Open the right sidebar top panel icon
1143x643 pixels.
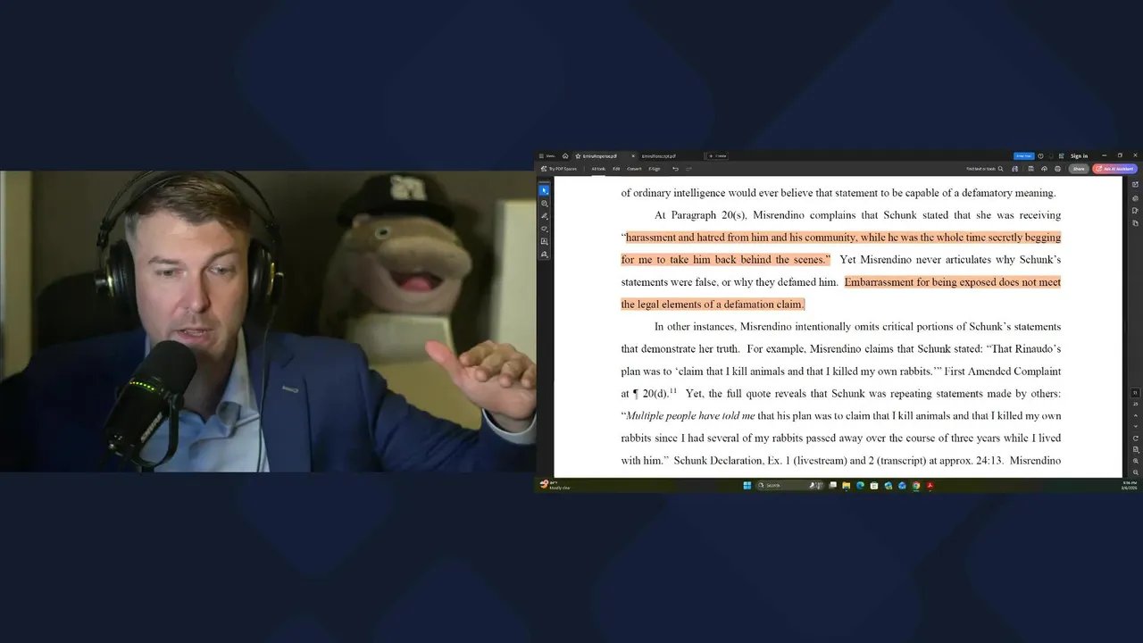coord(1135,184)
